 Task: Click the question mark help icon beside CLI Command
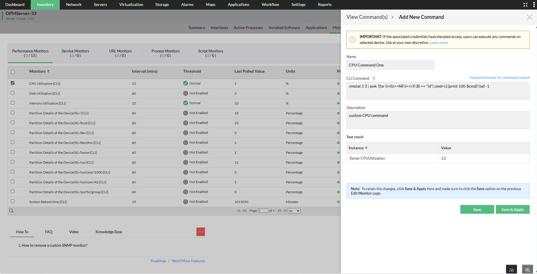[374, 78]
